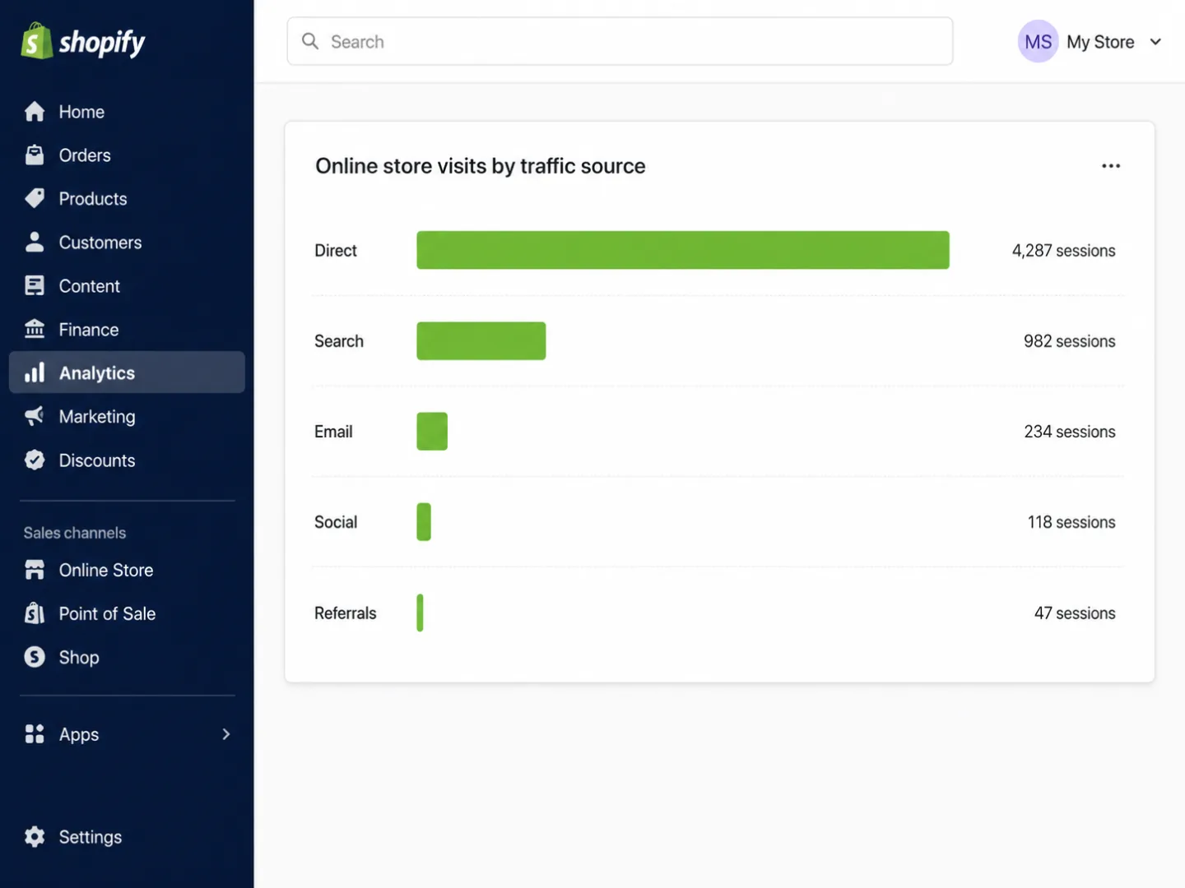Open the Shop sales channel
The width and height of the screenshot is (1185, 888).
(127, 657)
